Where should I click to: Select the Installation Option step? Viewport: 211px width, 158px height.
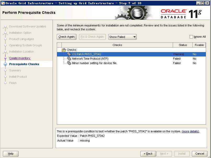20,33
